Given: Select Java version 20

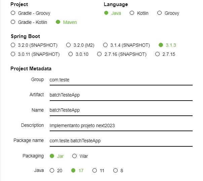Looking at the screenshot, I should coord(52,171).
